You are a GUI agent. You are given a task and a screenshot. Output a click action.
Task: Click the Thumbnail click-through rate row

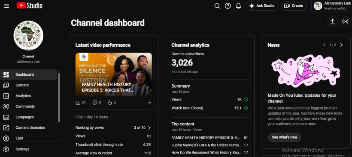tap(113, 145)
